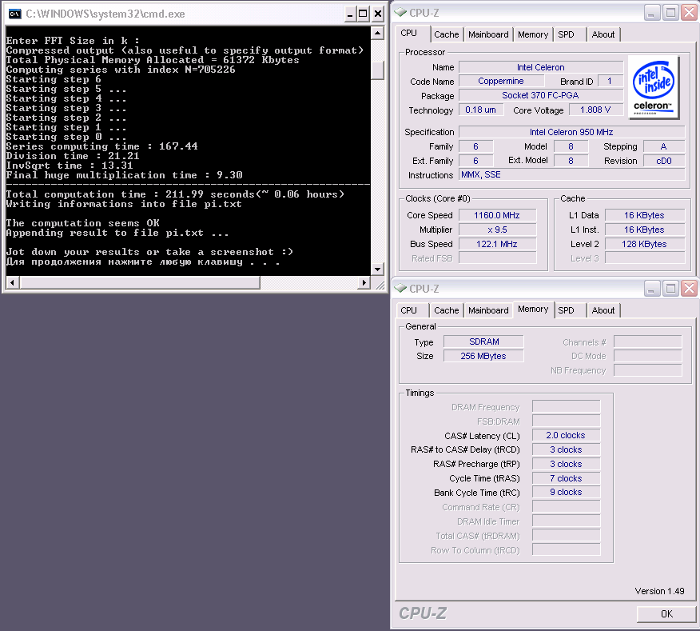
Task: Maximize the bottom CPU-Z window
Action: [x=670, y=289]
